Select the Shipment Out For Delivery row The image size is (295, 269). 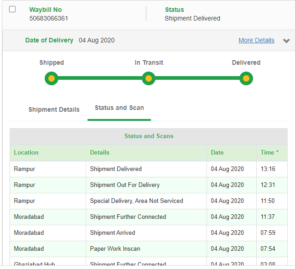click(x=124, y=185)
